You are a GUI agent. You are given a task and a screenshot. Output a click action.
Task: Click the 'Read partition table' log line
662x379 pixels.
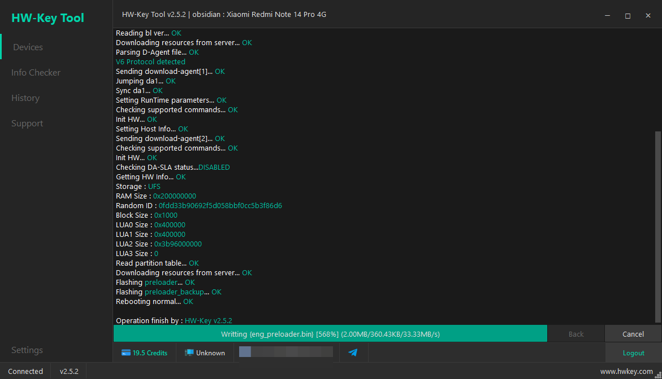click(157, 263)
